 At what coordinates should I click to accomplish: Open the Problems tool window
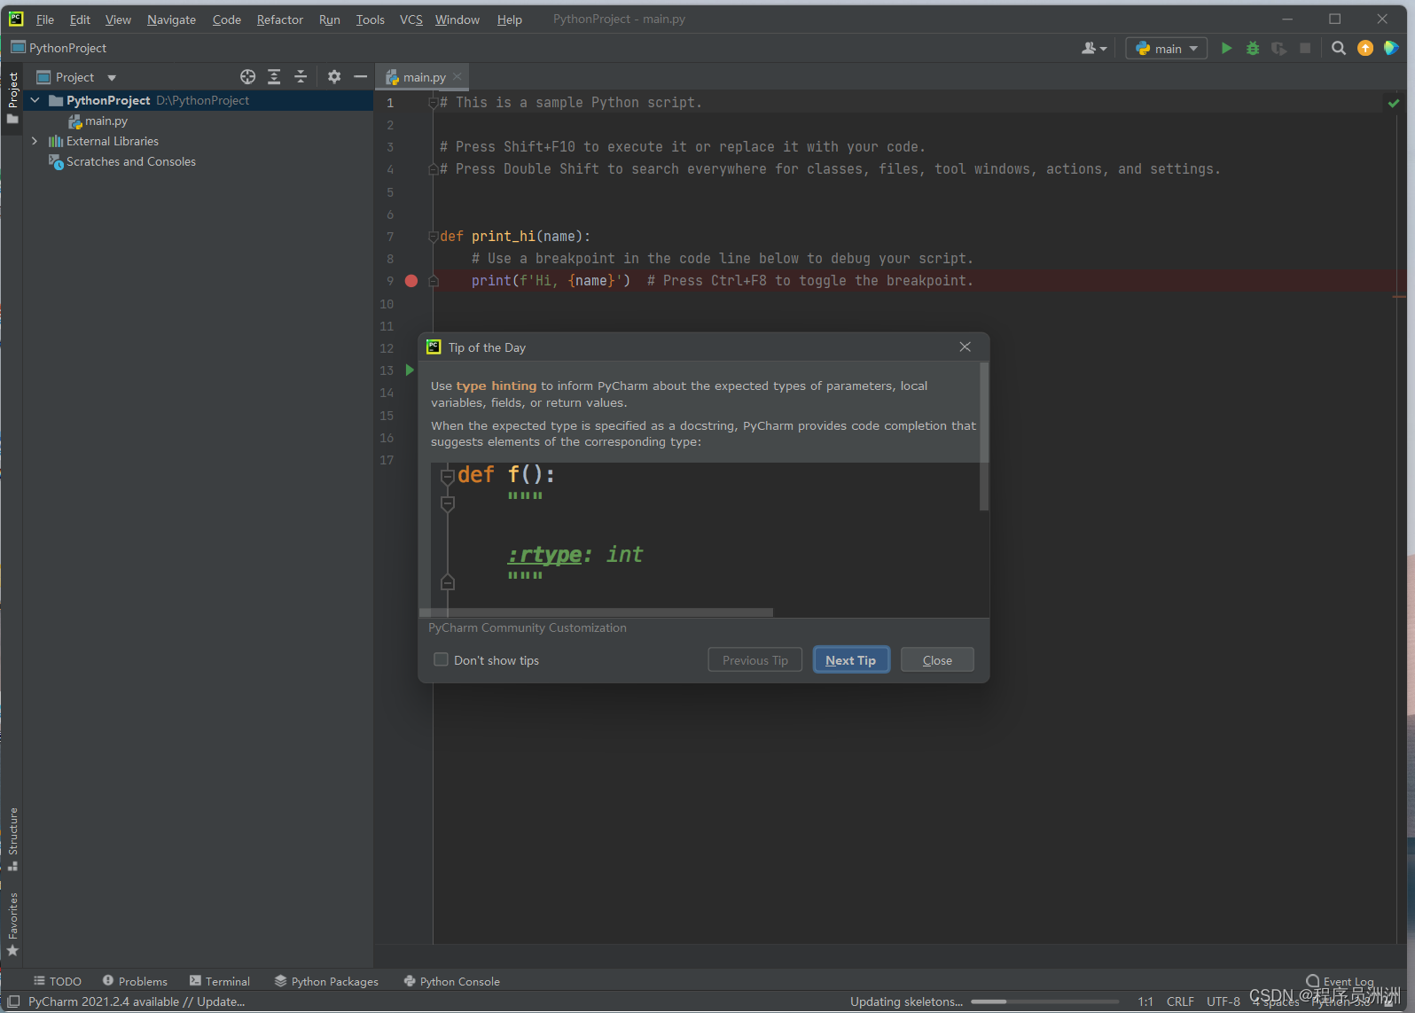point(135,981)
